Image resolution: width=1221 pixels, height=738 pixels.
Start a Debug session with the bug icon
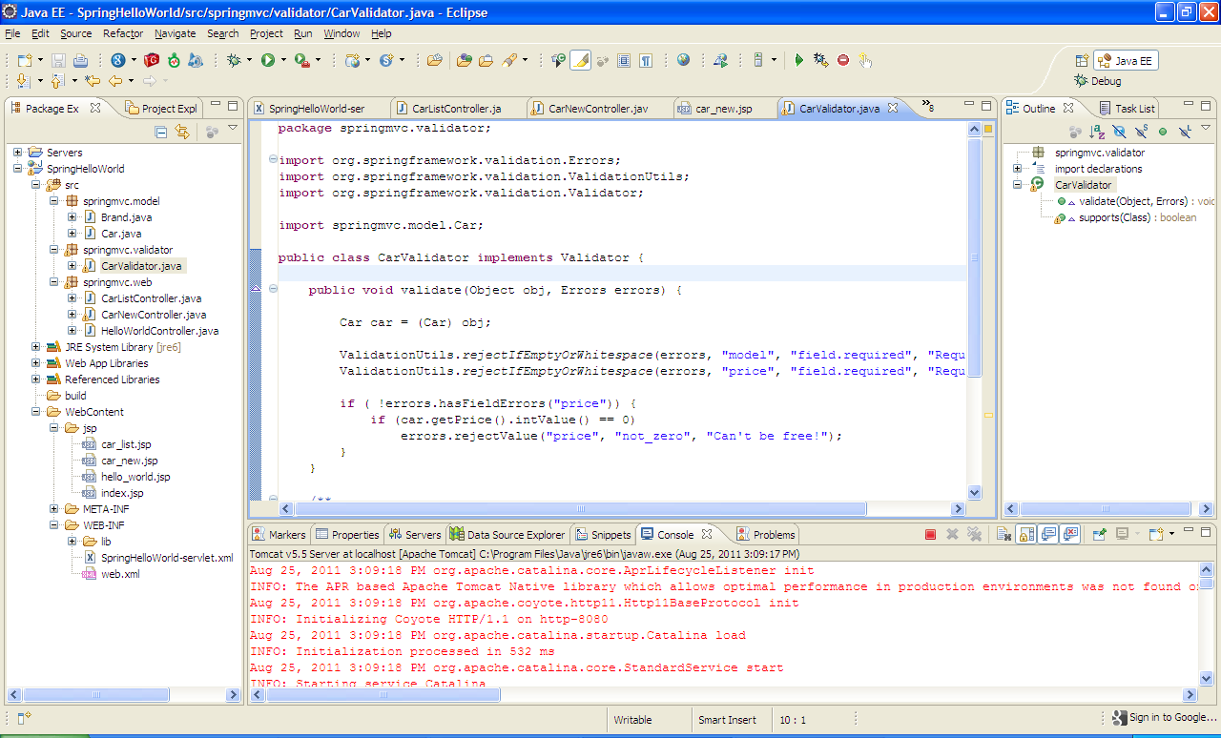233,59
